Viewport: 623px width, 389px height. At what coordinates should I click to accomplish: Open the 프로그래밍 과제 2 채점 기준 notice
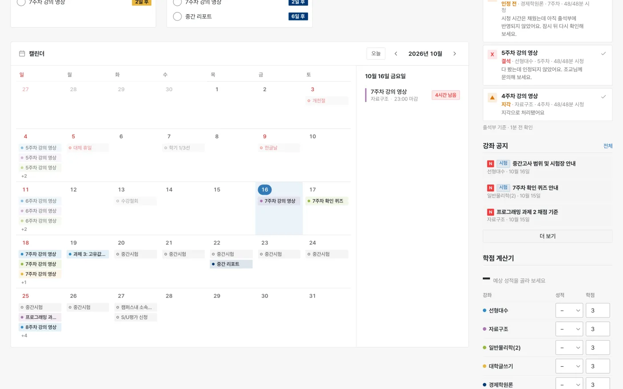(527, 212)
